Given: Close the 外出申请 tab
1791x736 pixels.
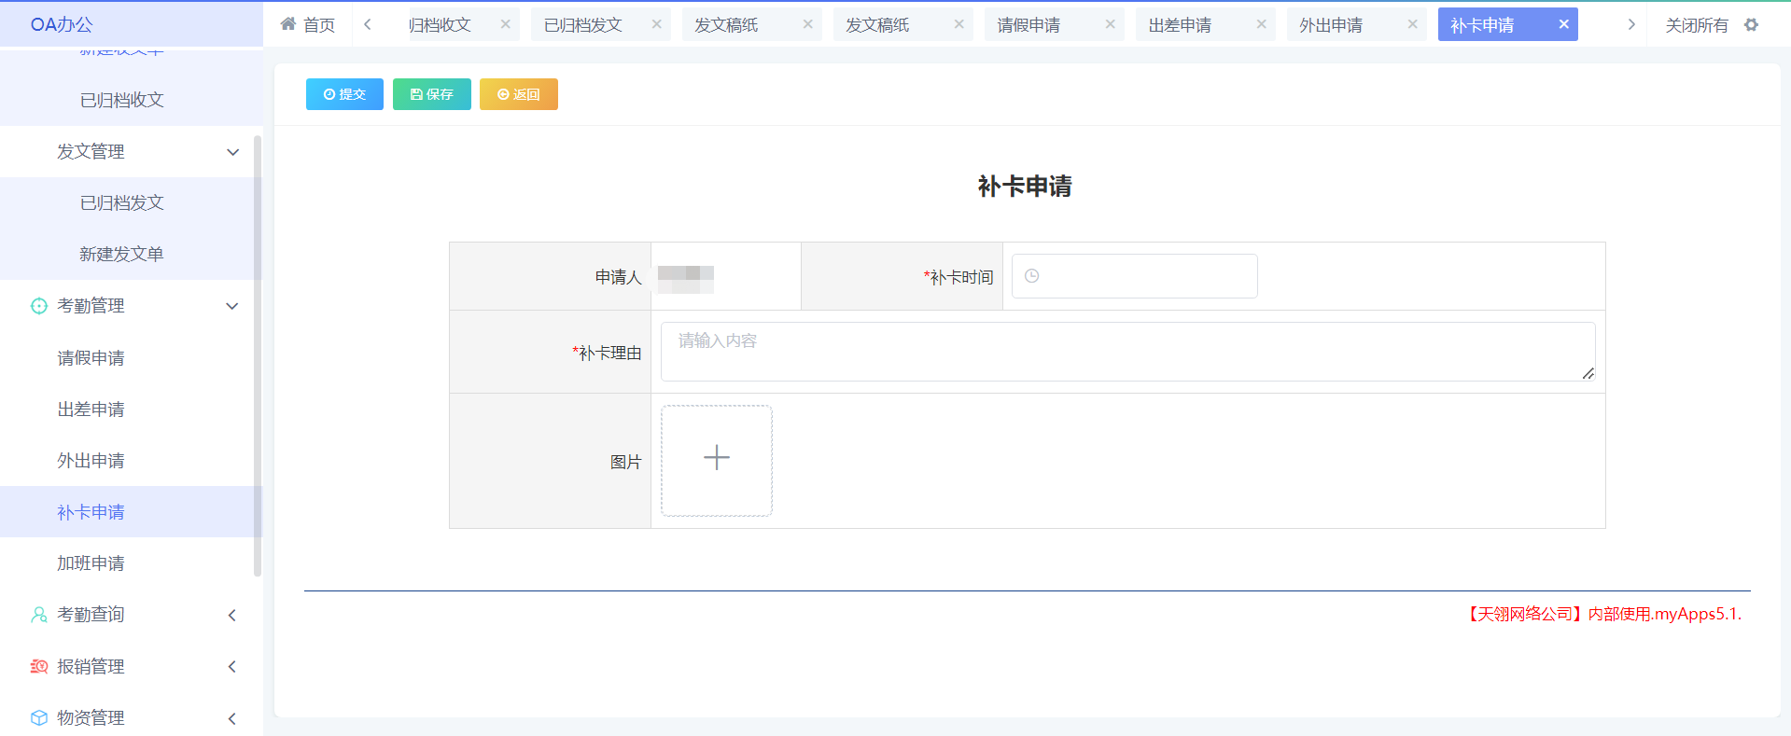Looking at the screenshot, I should click(1412, 24).
